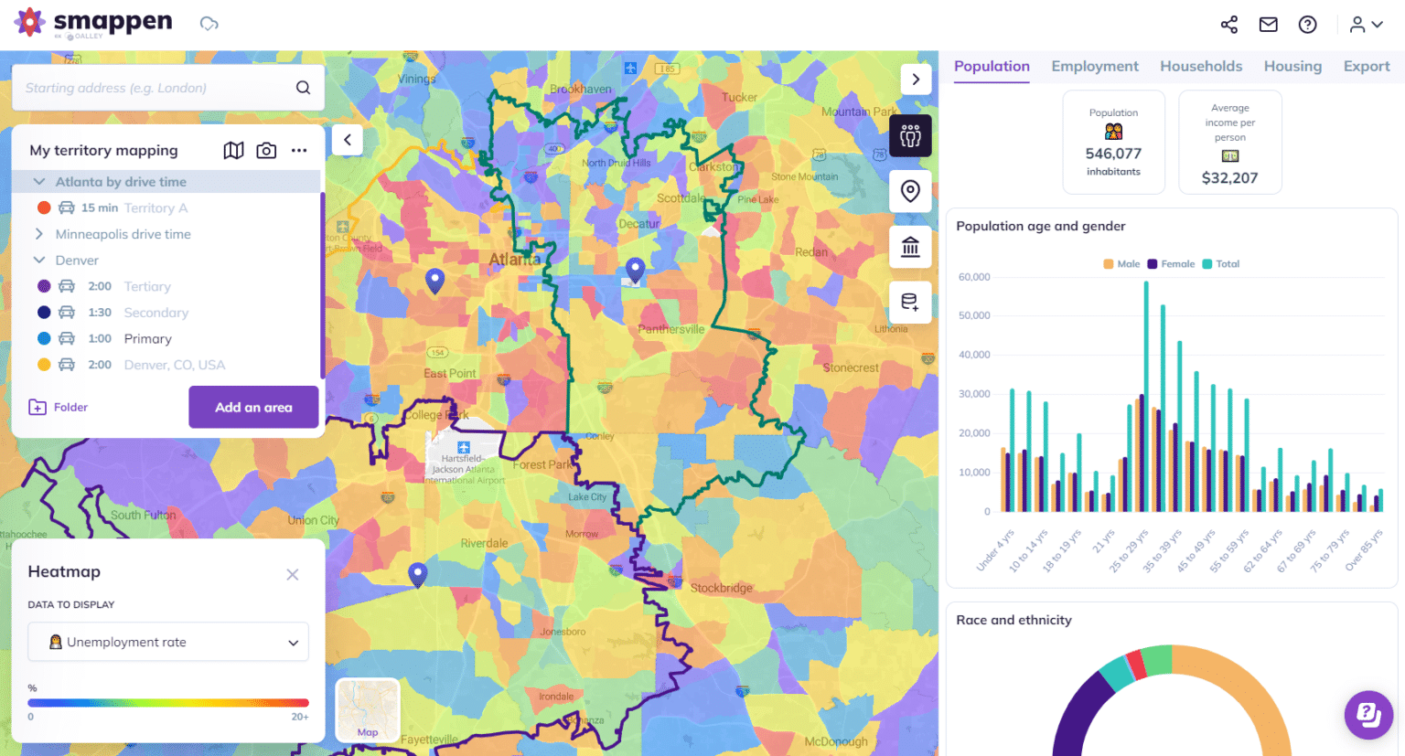
Task: Click the location pin icon on right map toolbar
Action: (910, 190)
